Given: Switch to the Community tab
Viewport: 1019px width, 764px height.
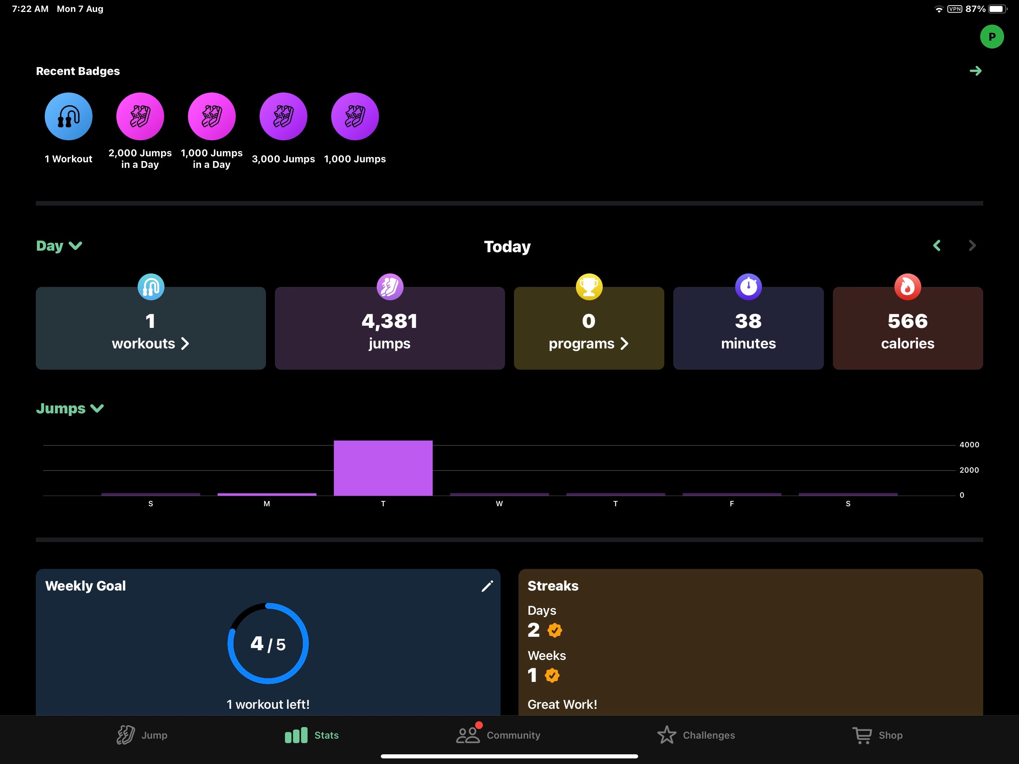Looking at the screenshot, I should click(x=498, y=735).
